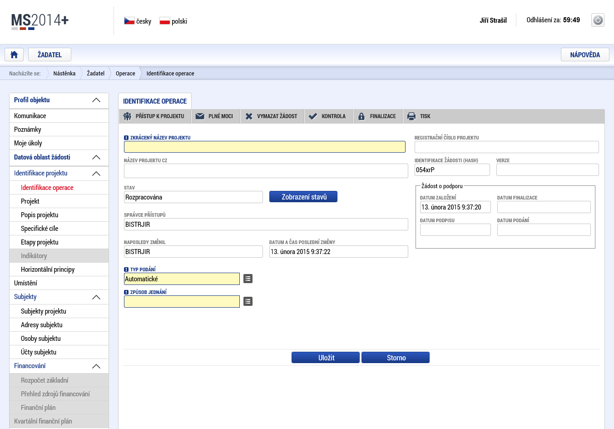
Task: Open Subjekty projektu sidebar item
Action: [59, 311]
